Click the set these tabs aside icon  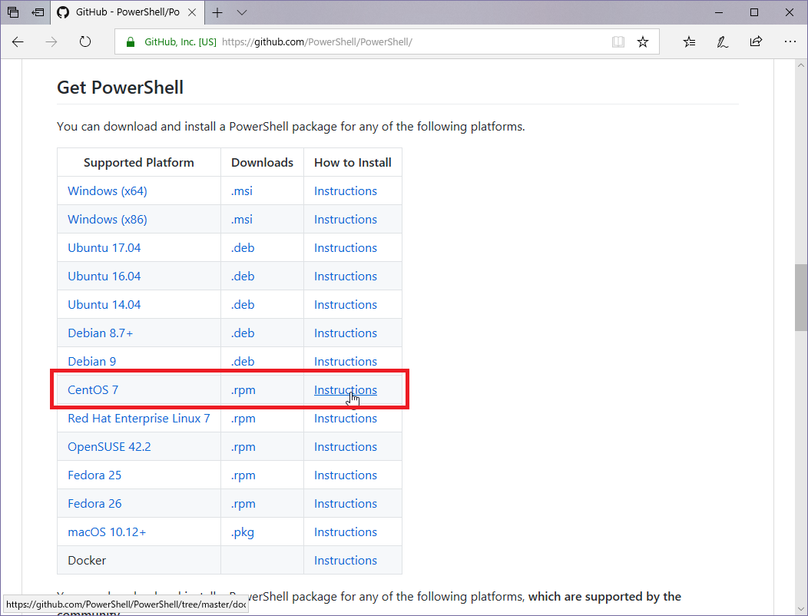click(x=38, y=12)
